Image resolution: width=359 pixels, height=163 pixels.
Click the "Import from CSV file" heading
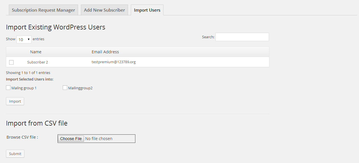click(x=37, y=123)
